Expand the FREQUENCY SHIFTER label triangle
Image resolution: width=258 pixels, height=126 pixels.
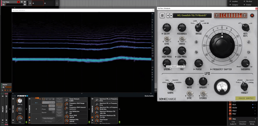click(x=211, y=69)
